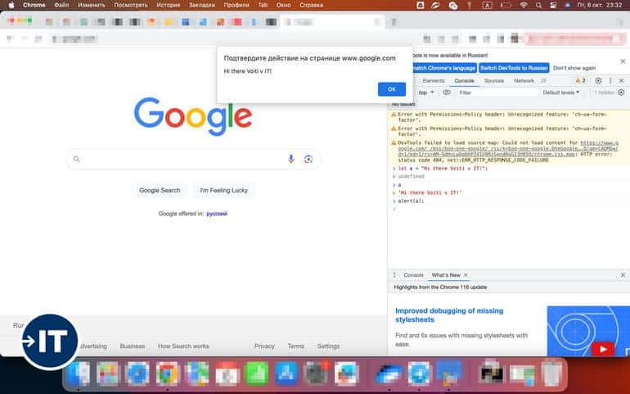Open the Business footer link
The image size is (630, 394).
[133, 346]
